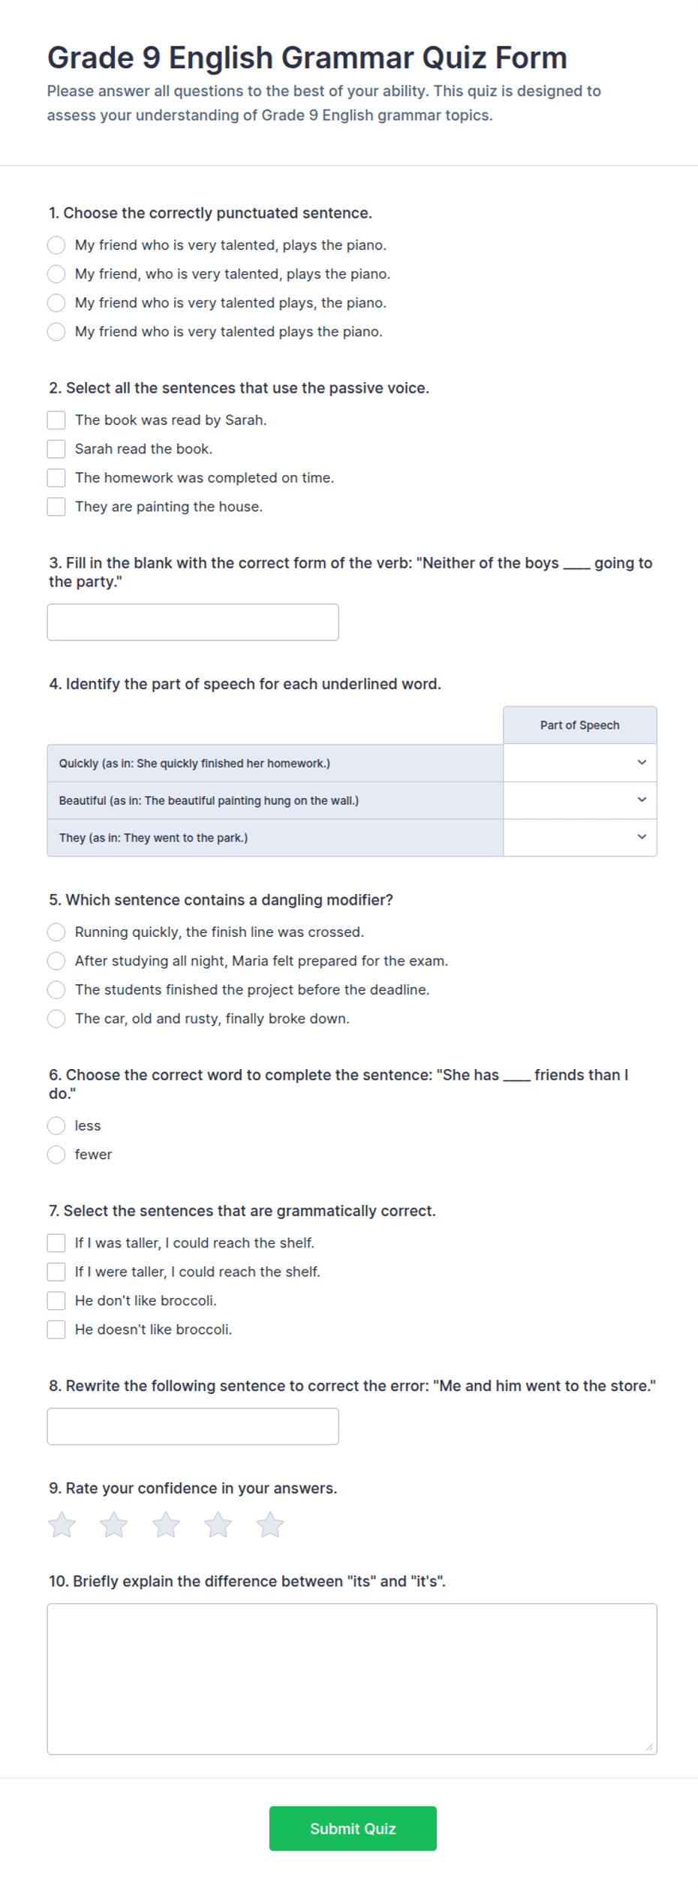Select the third star rating
The width and height of the screenshot is (698, 1888).
coord(166,1525)
